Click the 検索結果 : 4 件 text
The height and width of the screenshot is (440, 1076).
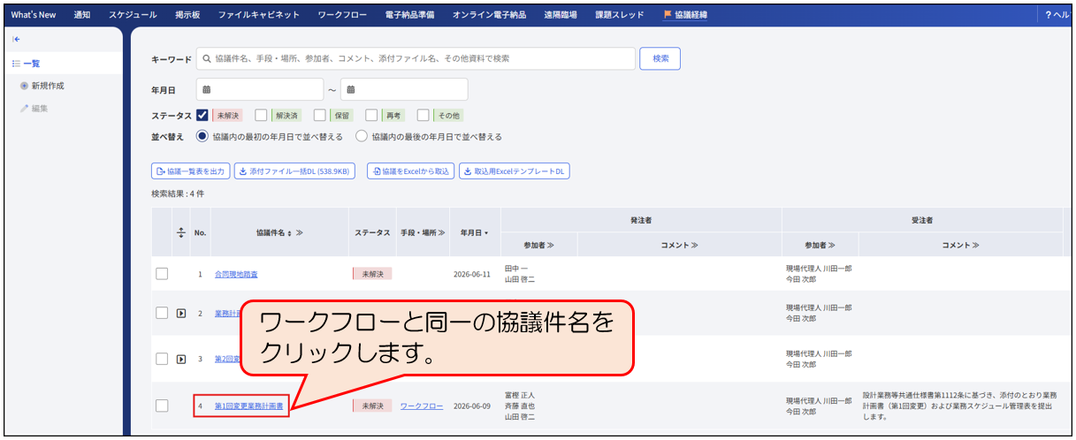pyautogui.click(x=178, y=193)
